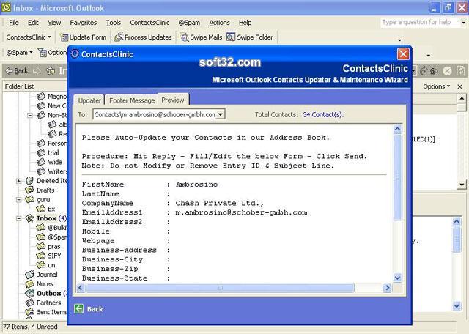Click the preview horizontal scroll left arrow
The width and height of the screenshot is (469, 334).
[80, 288]
